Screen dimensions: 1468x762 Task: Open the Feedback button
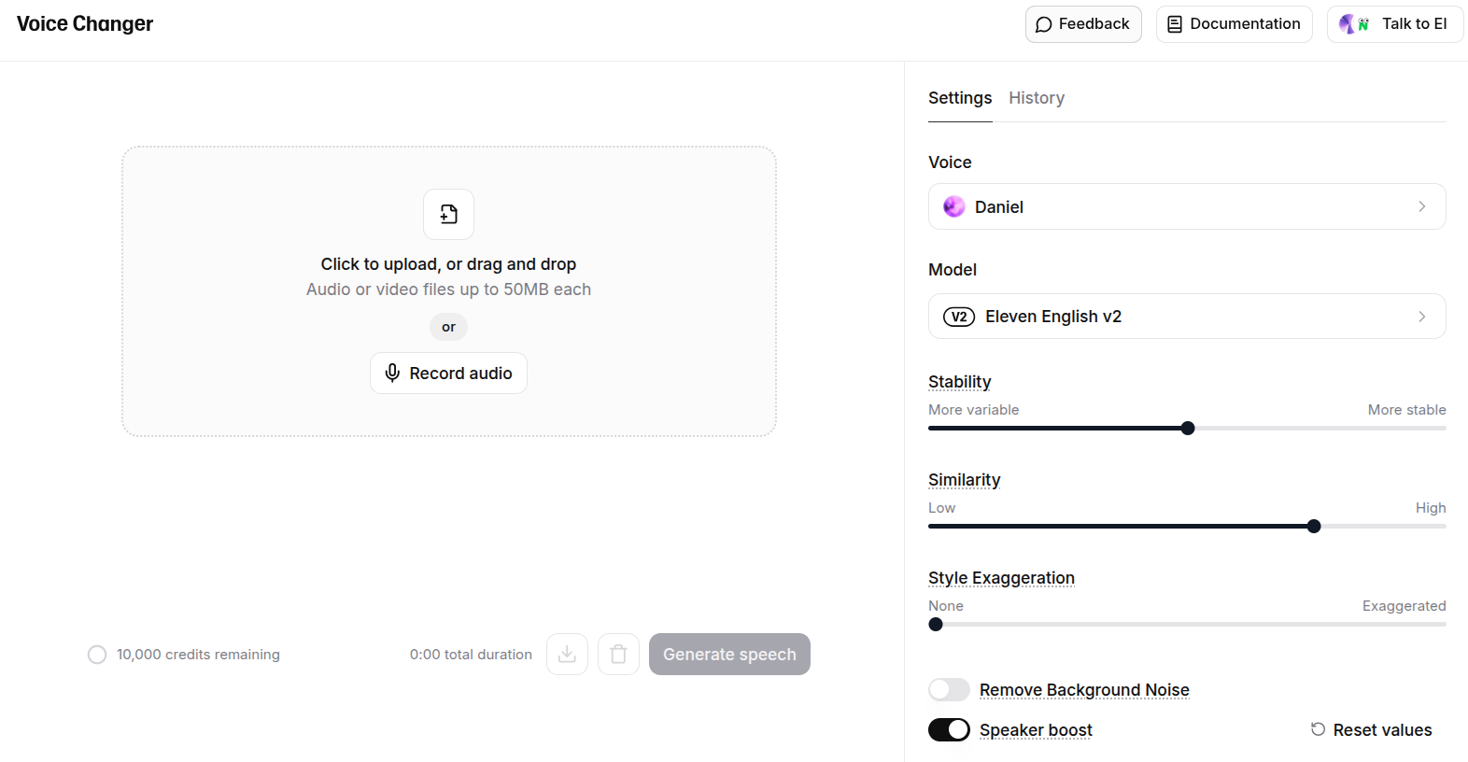pyautogui.click(x=1083, y=24)
